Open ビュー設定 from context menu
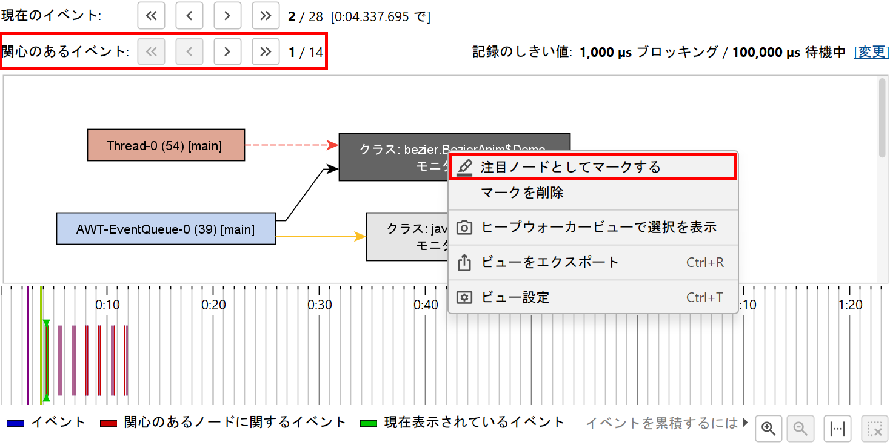This screenshot has width=890, height=445. click(515, 297)
